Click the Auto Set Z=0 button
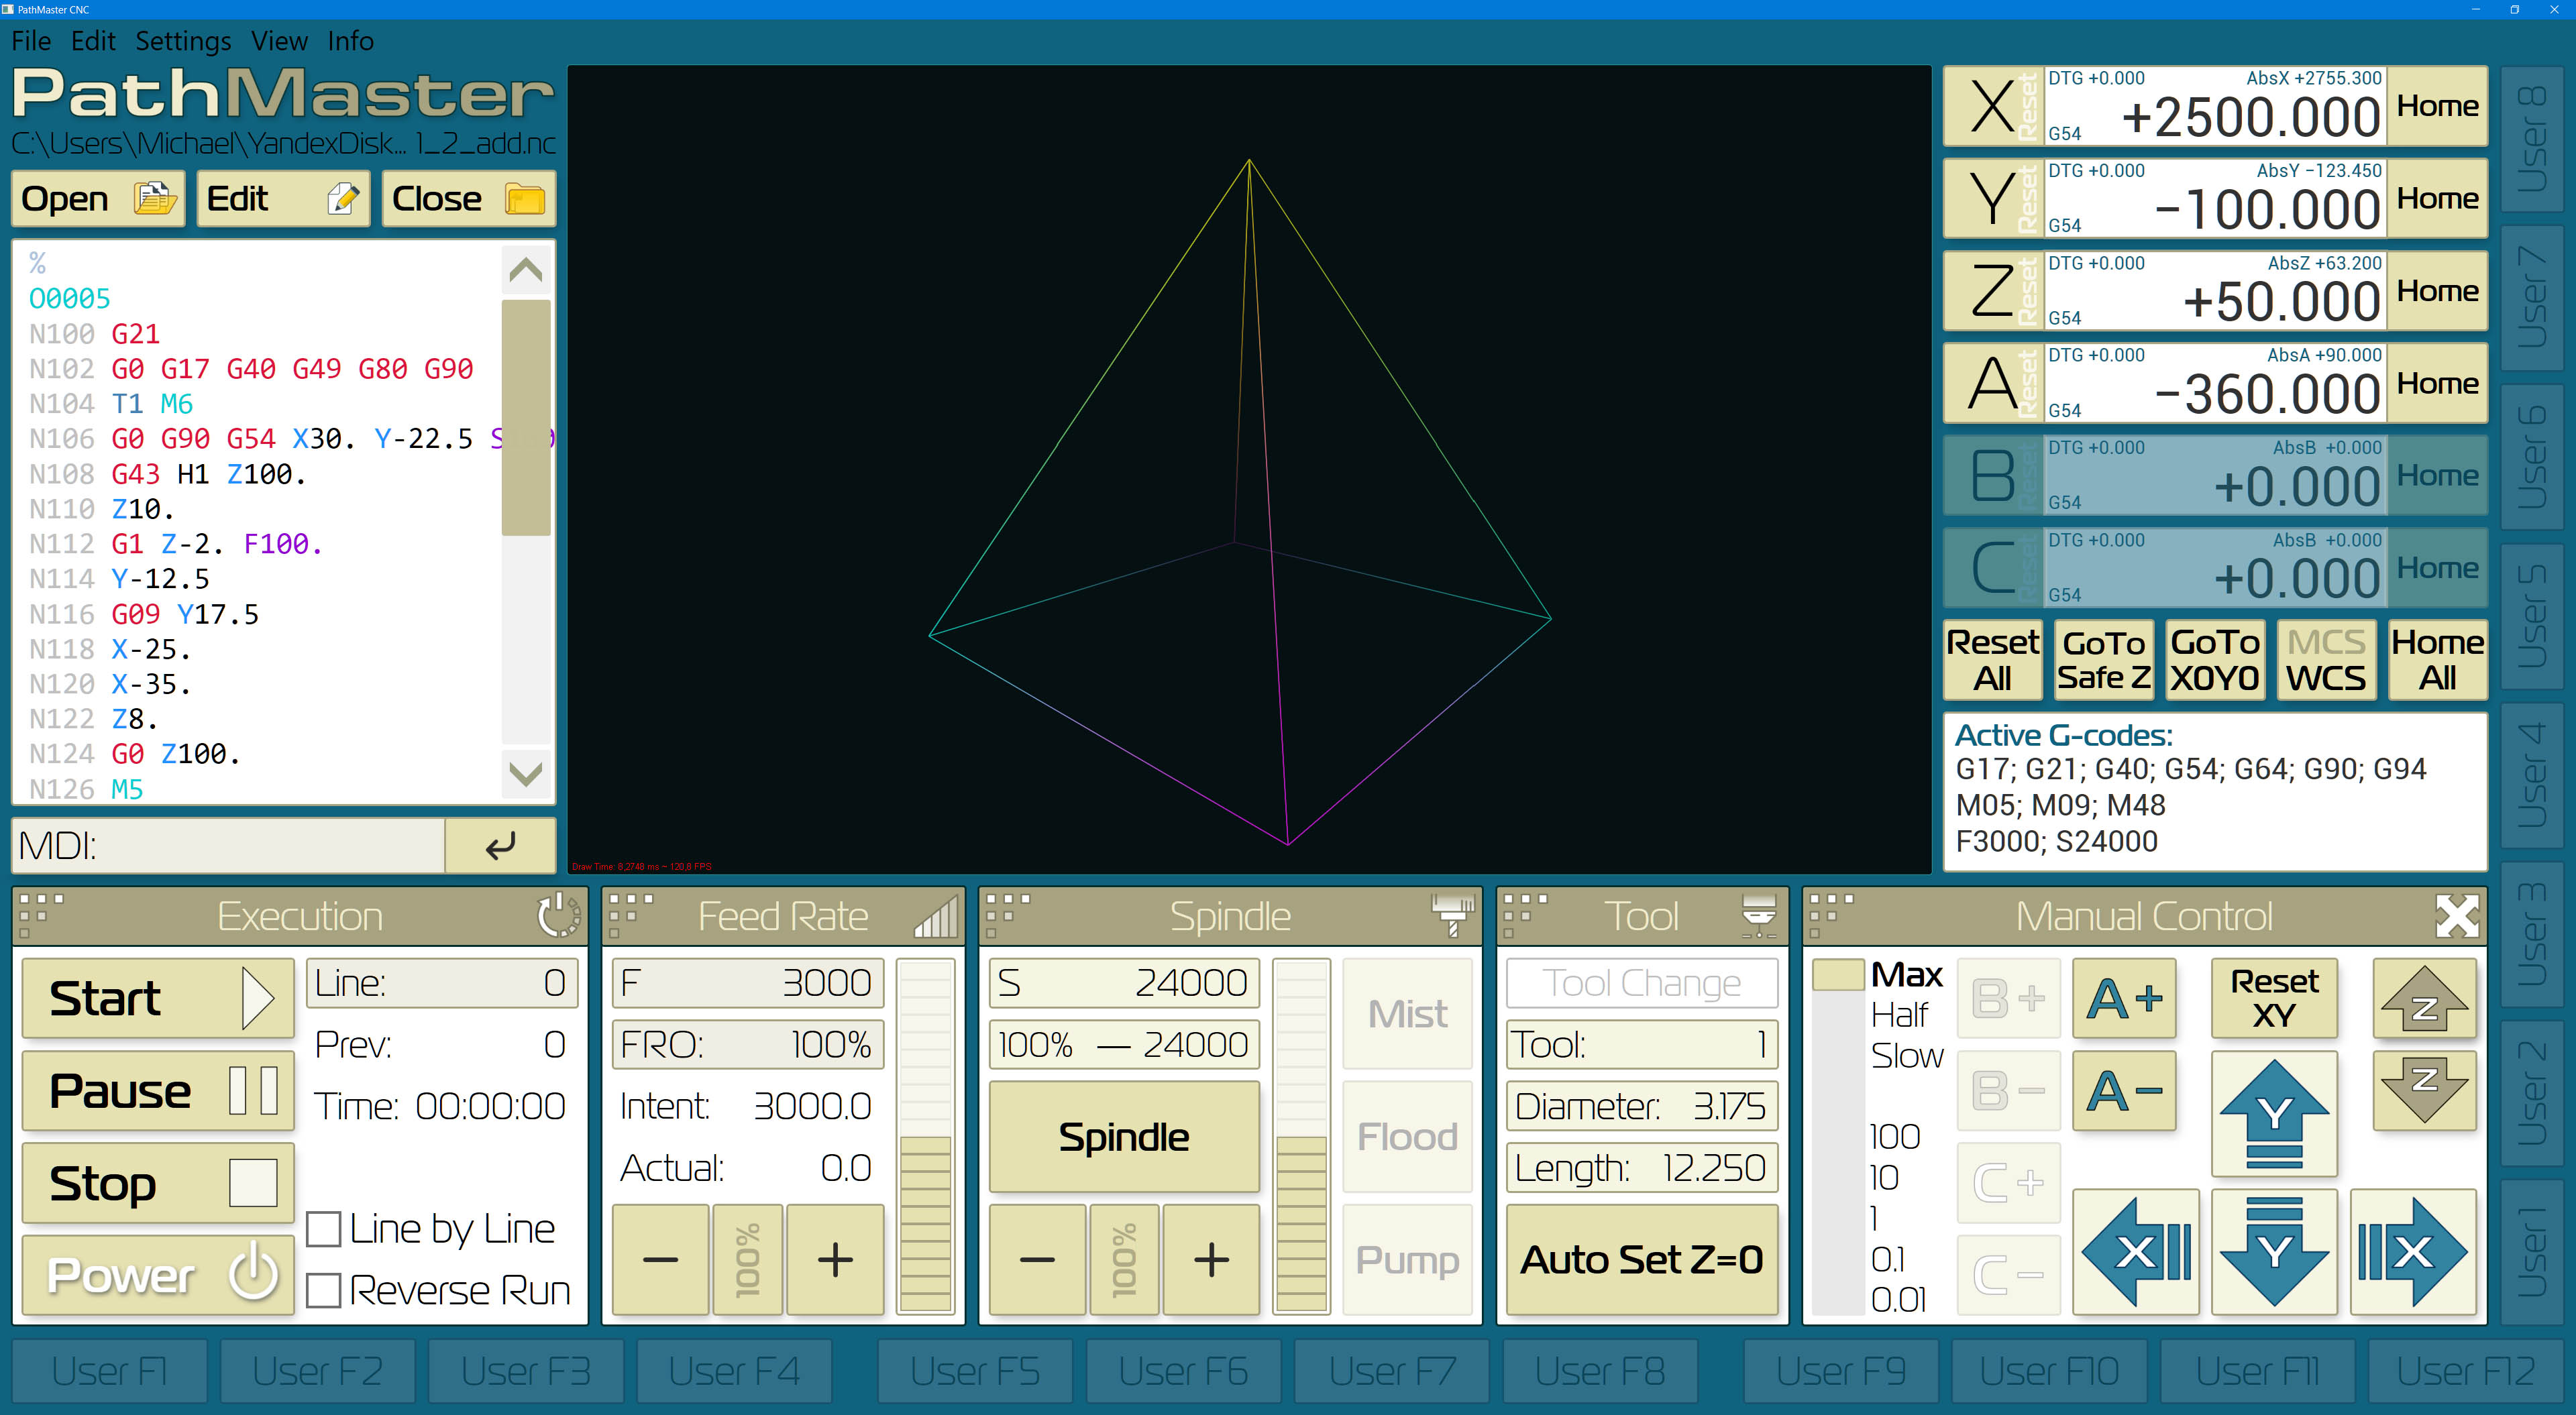This screenshot has width=2576, height=1415. click(x=1641, y=1259)
